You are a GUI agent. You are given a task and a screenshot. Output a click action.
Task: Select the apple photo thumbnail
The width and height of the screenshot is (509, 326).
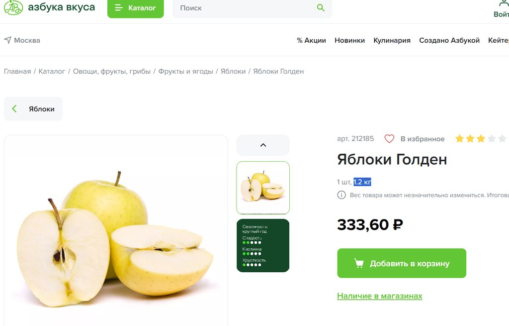pyautogui.click(x=263, y=188)
